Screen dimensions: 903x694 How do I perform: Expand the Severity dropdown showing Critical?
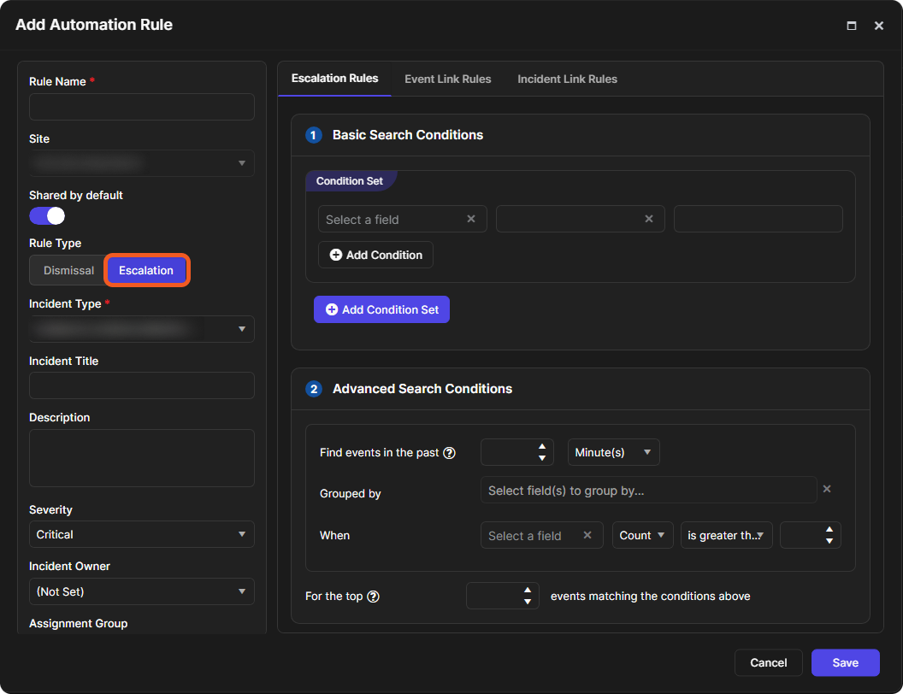click(142, 534)
